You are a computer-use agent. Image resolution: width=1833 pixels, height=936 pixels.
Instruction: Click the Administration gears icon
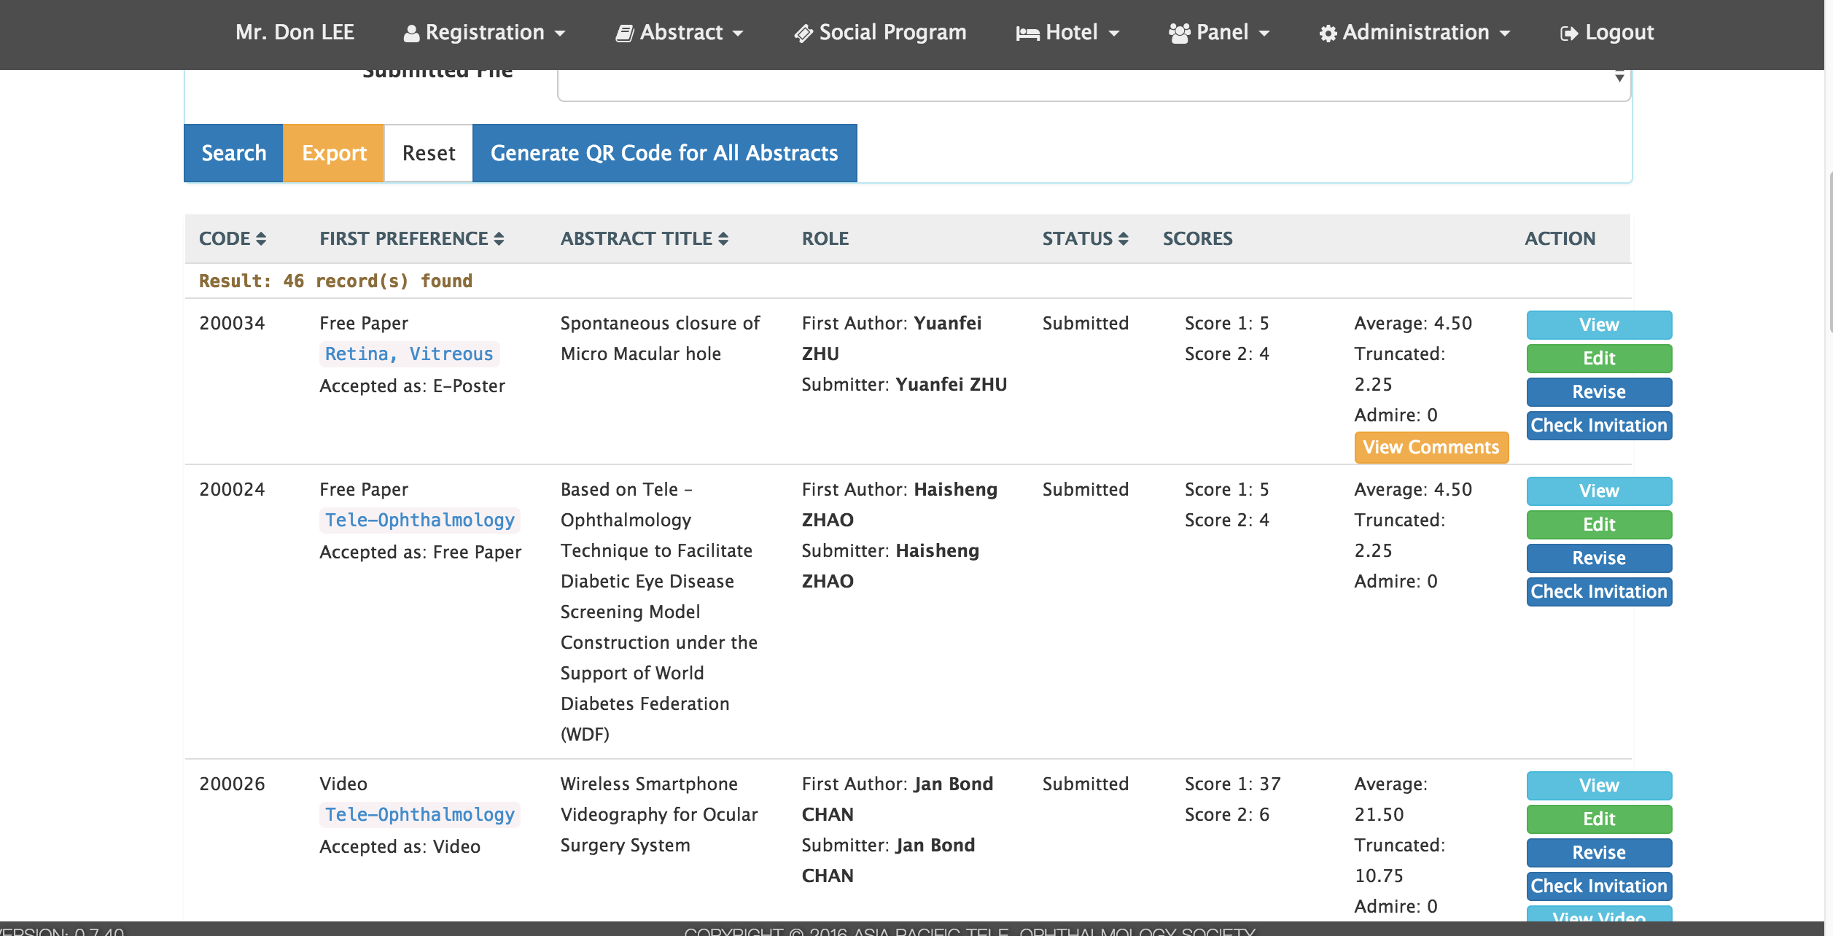point(1328,34)
